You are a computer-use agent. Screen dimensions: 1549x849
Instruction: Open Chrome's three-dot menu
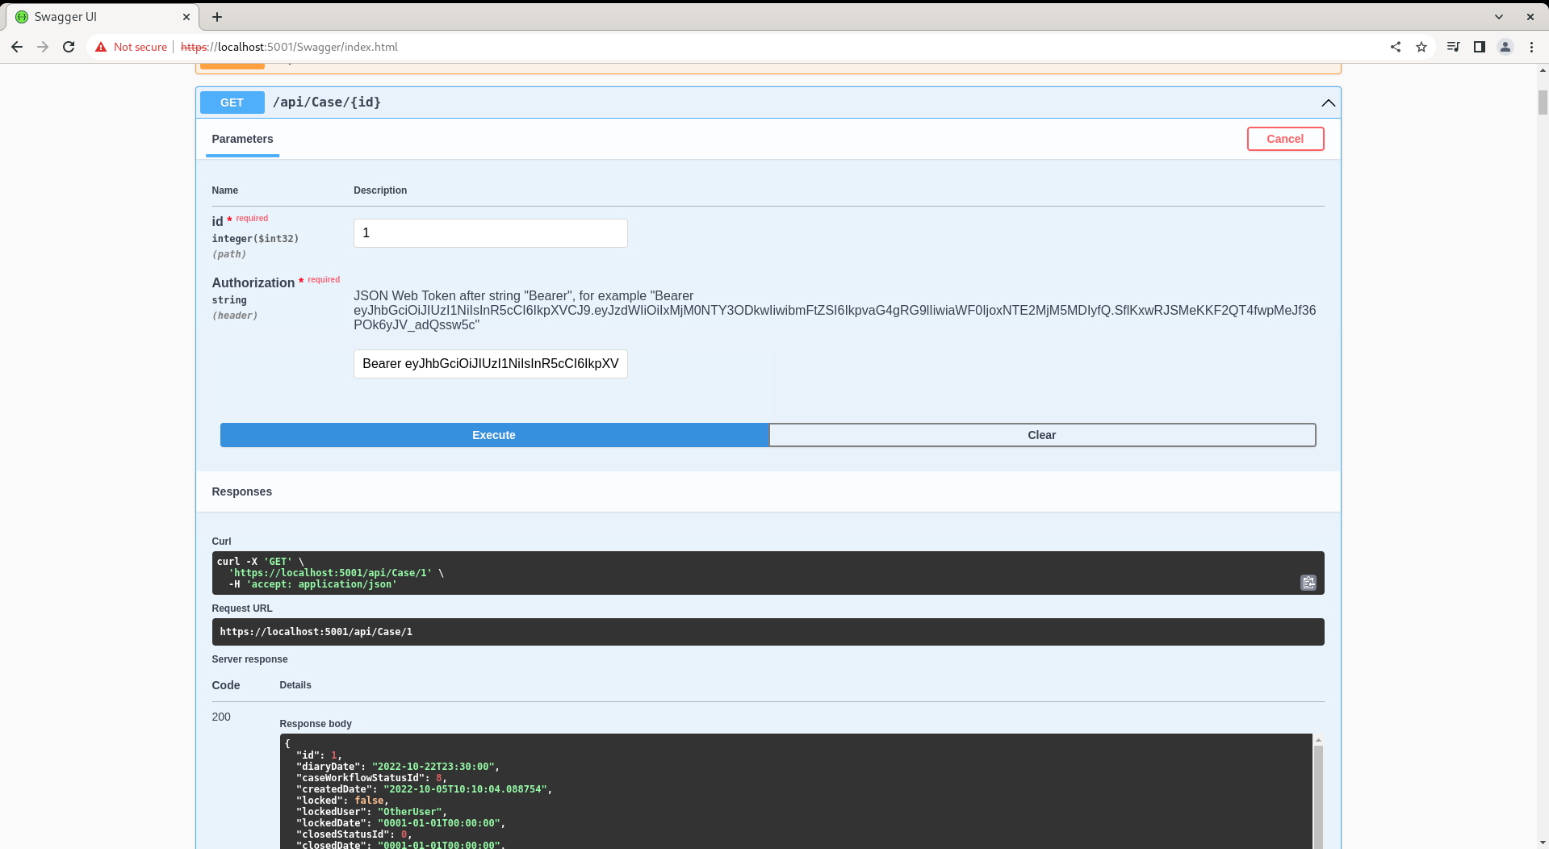(1531, 47)
